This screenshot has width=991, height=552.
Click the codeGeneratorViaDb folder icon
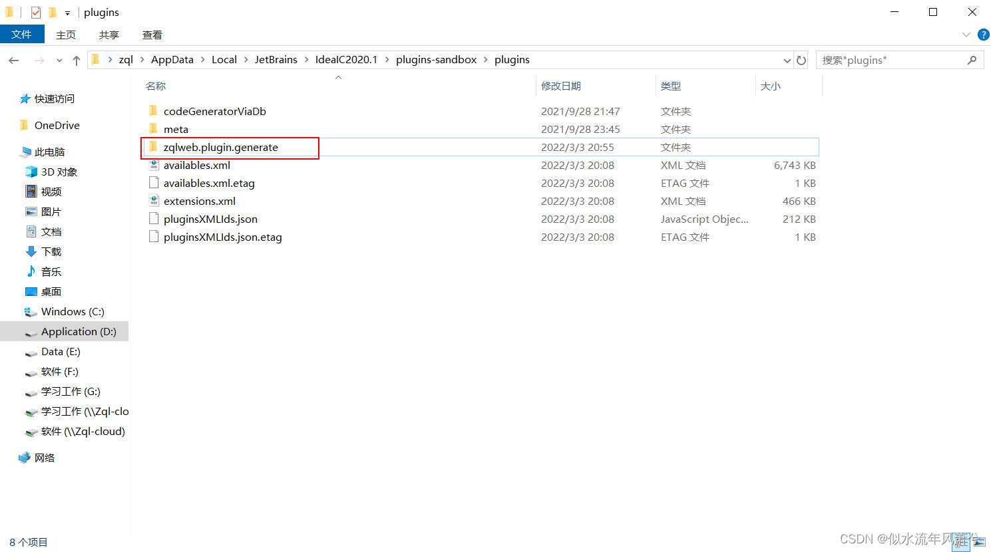[153, 110]
